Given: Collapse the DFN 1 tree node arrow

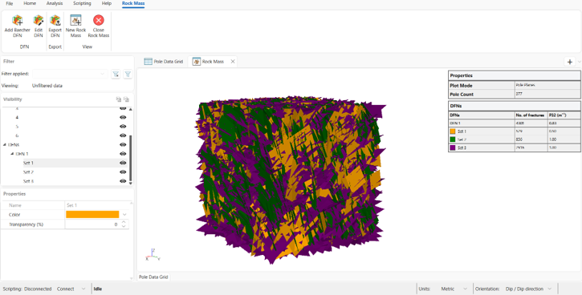Looking at the screenshot, I should tap(12, 154).
